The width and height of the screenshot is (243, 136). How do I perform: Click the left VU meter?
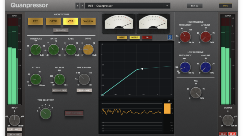point(119,23)
